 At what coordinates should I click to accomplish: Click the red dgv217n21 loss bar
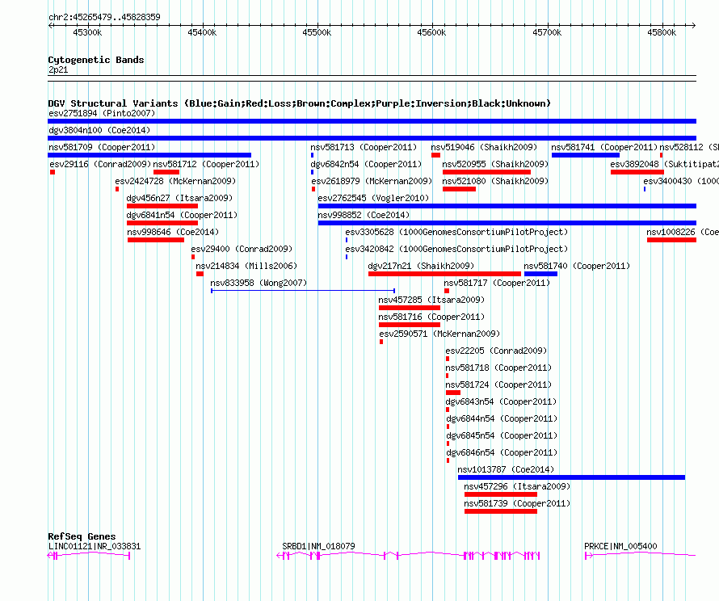coord(444,274)
